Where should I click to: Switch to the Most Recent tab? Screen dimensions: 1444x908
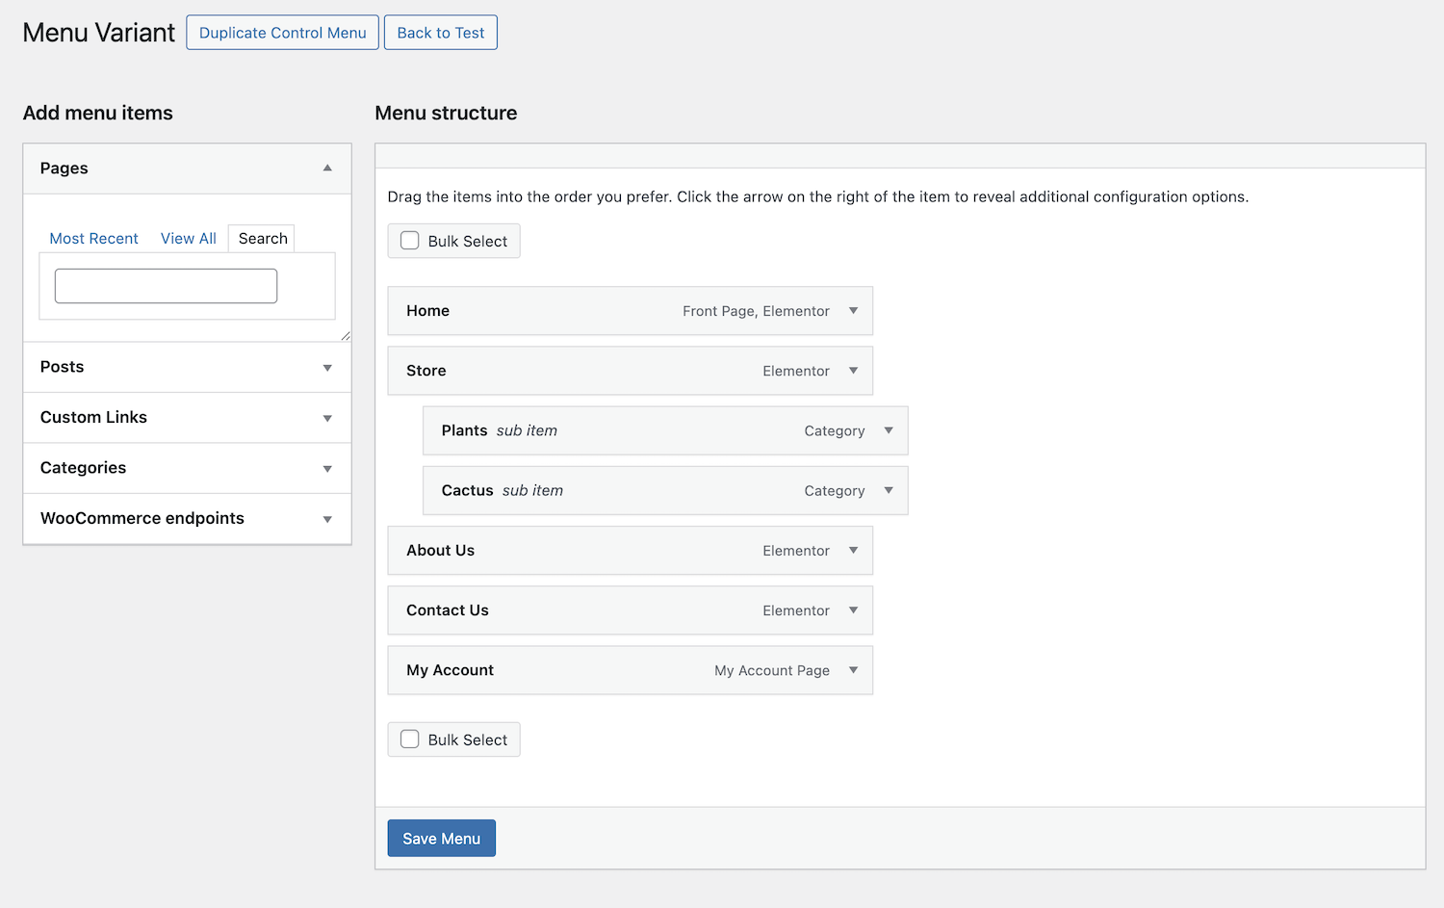(93, 238)
